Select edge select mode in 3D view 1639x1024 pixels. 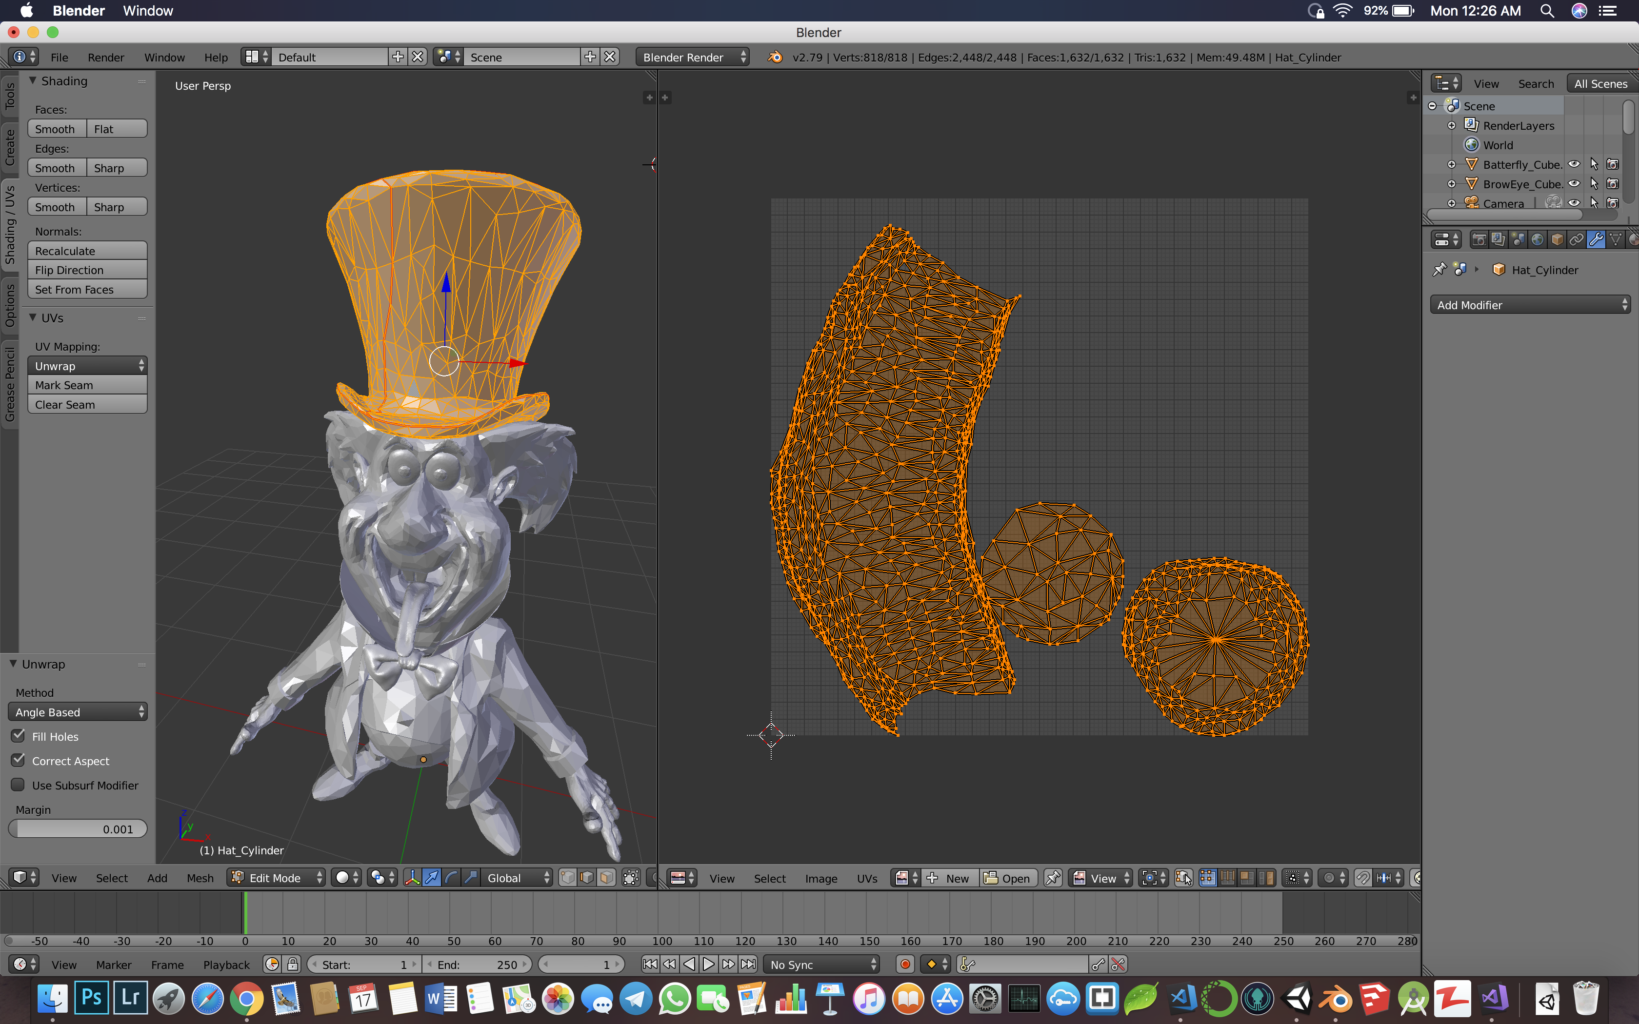click(x=587, y=878)
